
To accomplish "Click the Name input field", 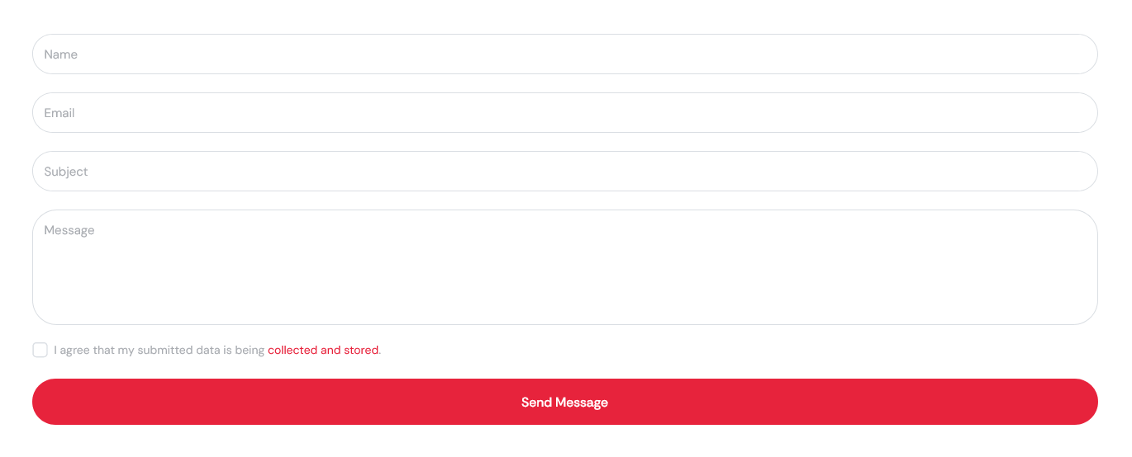I will [x=564, y=54].
